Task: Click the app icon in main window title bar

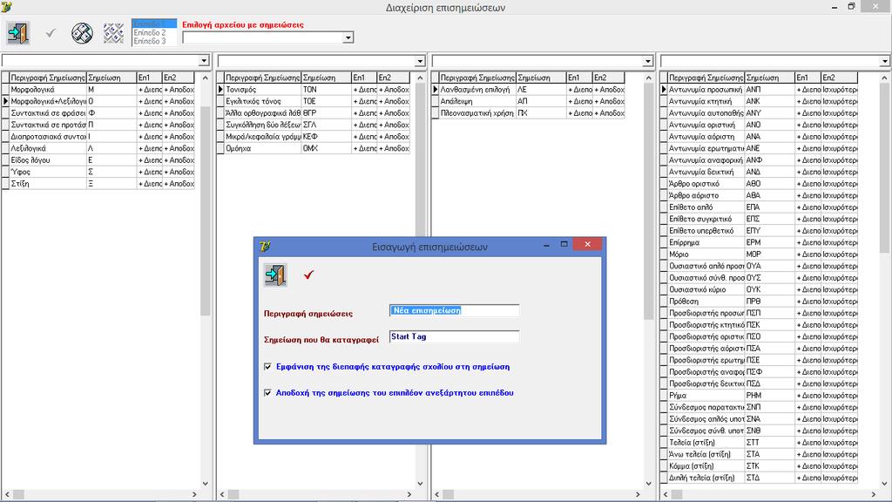Action: [x=7, y=7]
